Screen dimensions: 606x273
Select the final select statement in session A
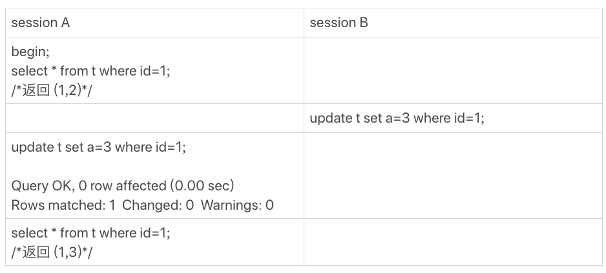91,233
